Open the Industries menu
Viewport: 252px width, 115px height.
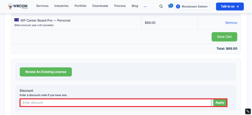pyautogui.click(x=61, y=6)
